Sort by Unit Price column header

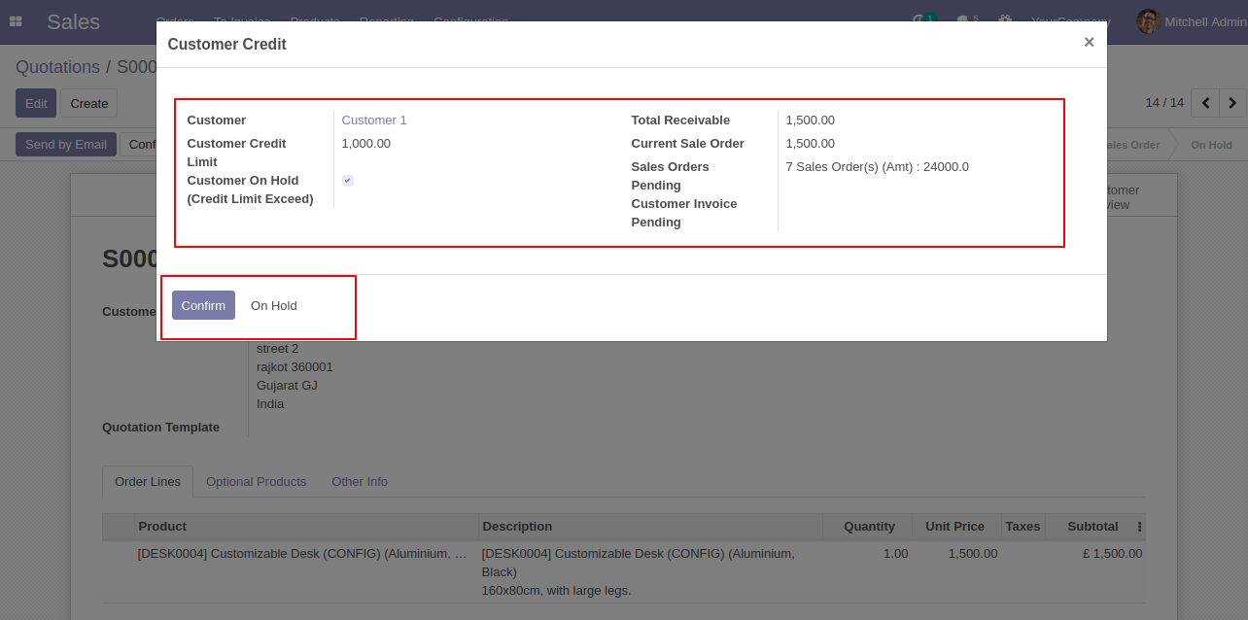pyautogui.click(x=954, y=527)
